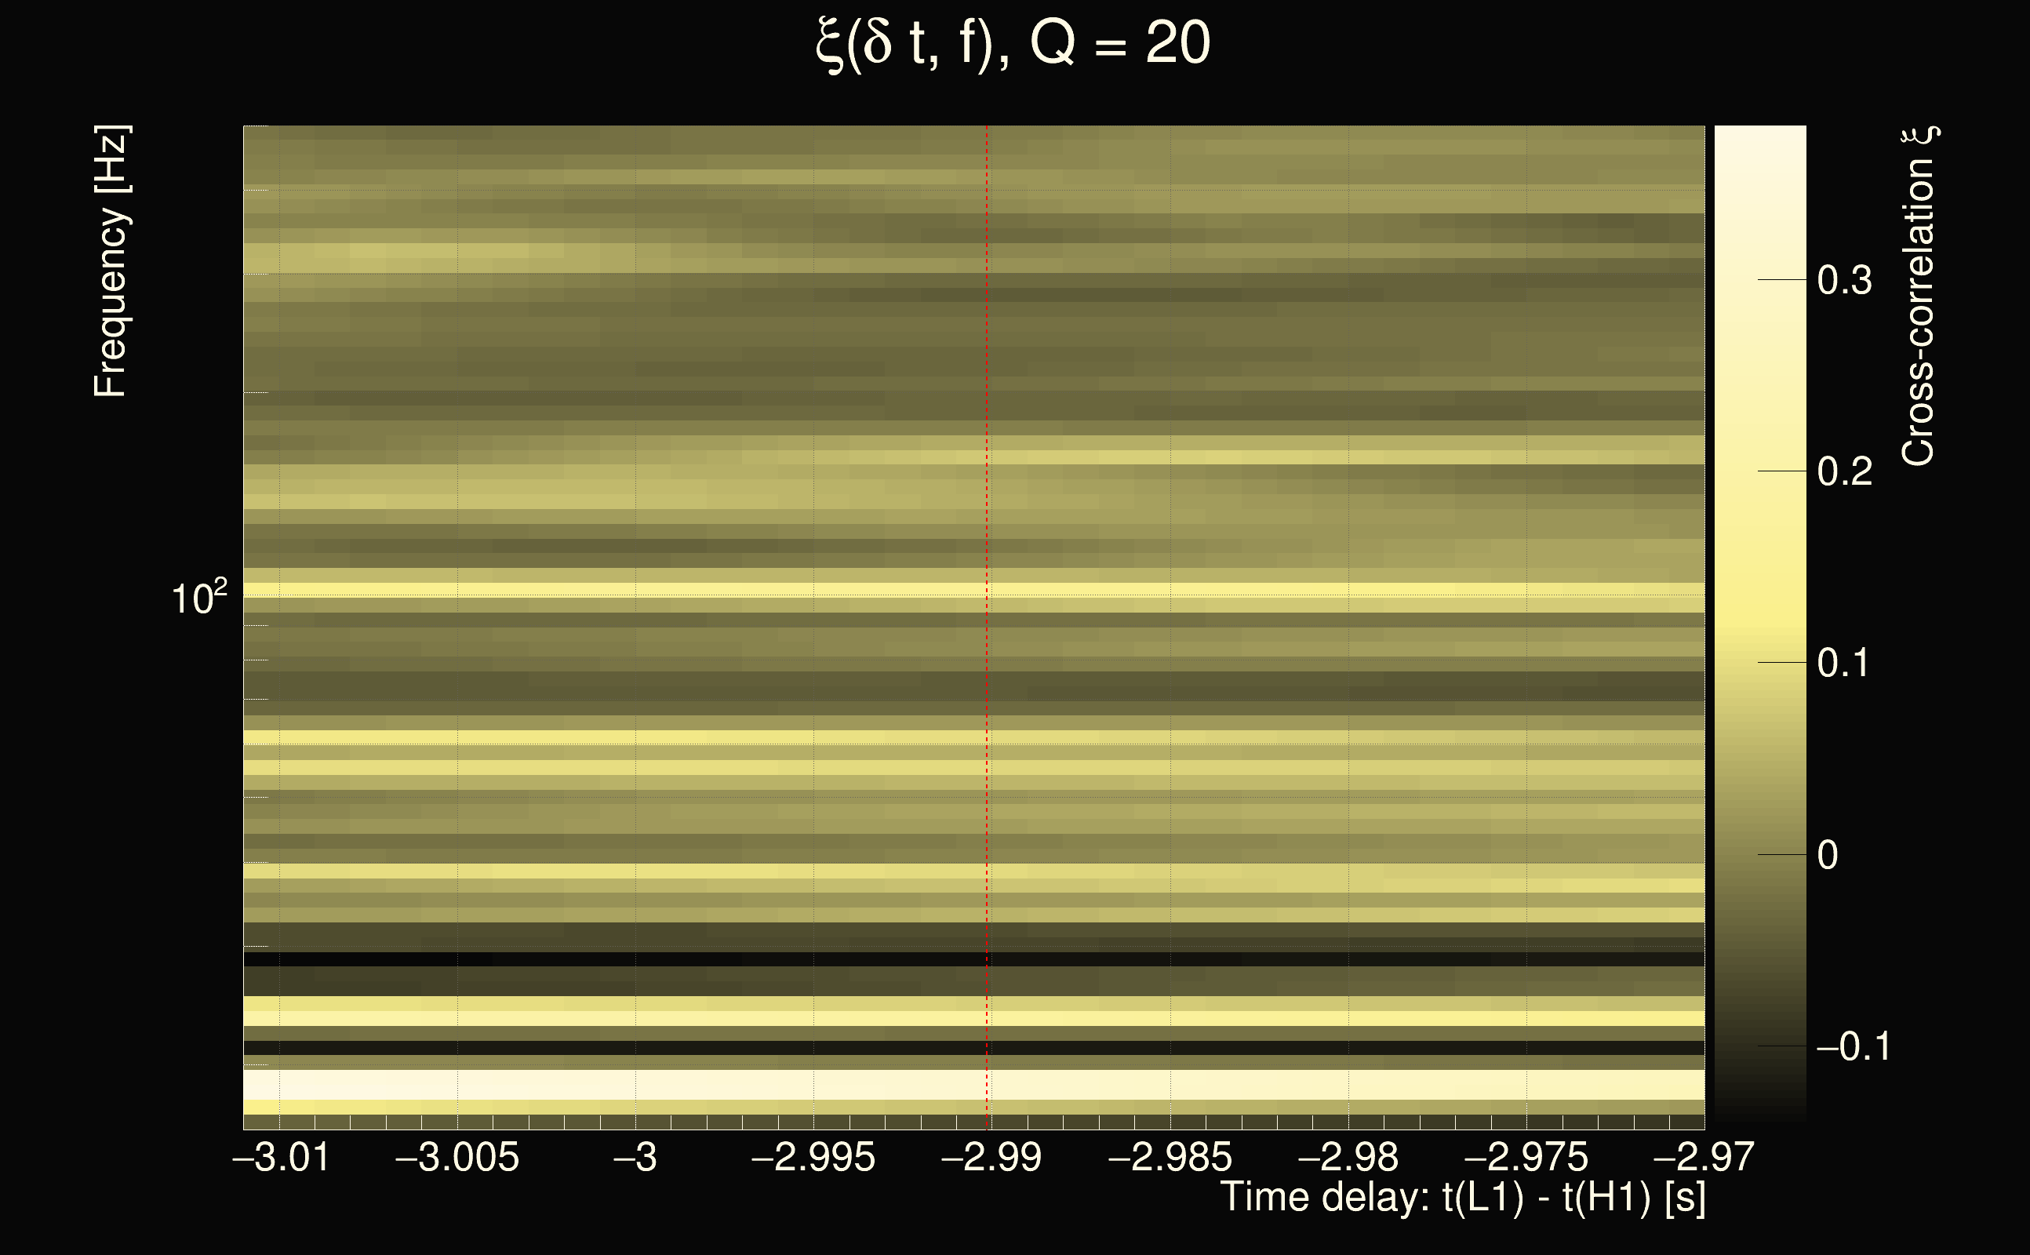Click the plot title ξ(δ t, f), Q = 20
Image resolution: width=2030 pixels, height=1255 pixels.
click(x=1013, y=43)
